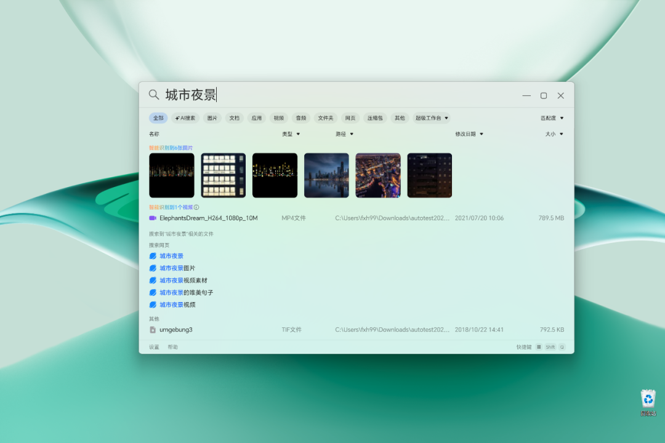Open 设置 at the bottom left
The width and height of the screenshot is (665, 443).
154,347
